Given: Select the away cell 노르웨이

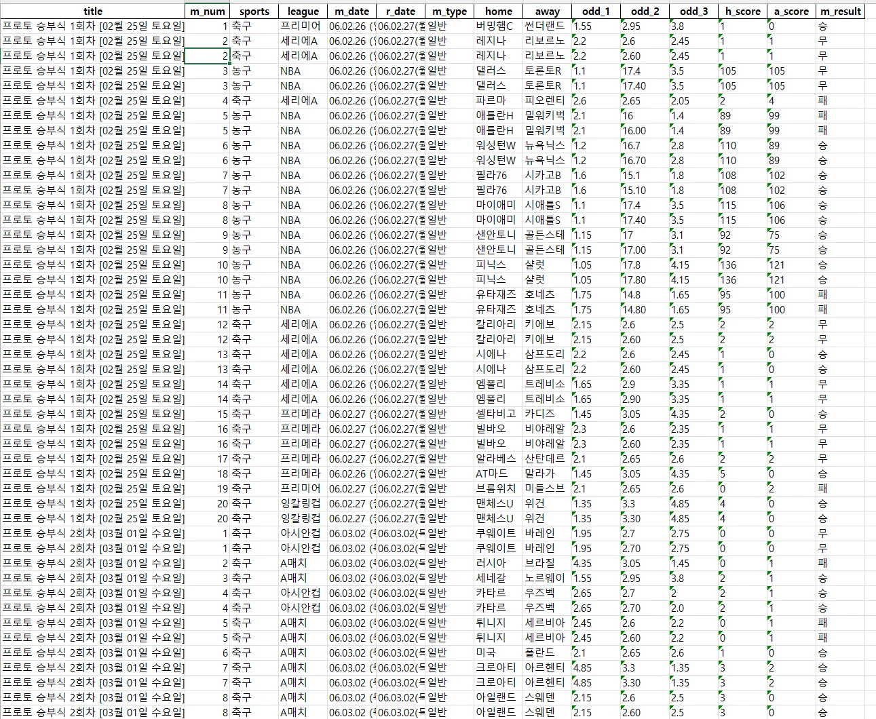Looking at the screenshot, I should [547, 578].
